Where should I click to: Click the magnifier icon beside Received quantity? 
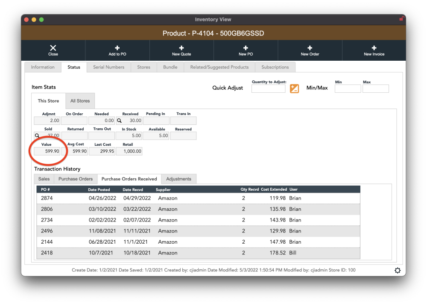[x=120, y=121]
